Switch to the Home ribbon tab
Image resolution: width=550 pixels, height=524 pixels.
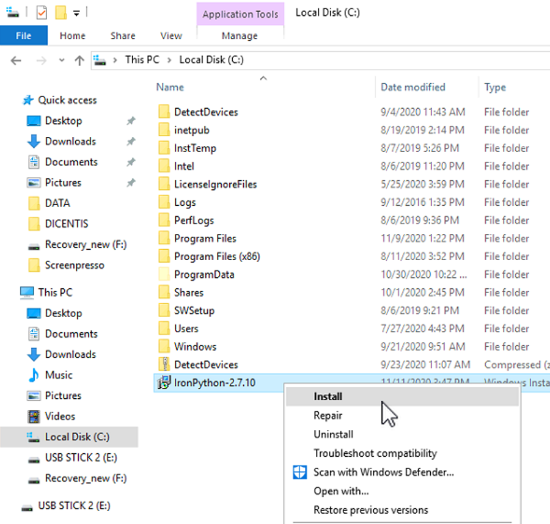click(73, 36)
